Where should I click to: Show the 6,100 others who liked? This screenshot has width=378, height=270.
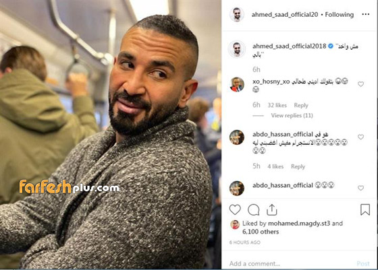pos(261,232)
